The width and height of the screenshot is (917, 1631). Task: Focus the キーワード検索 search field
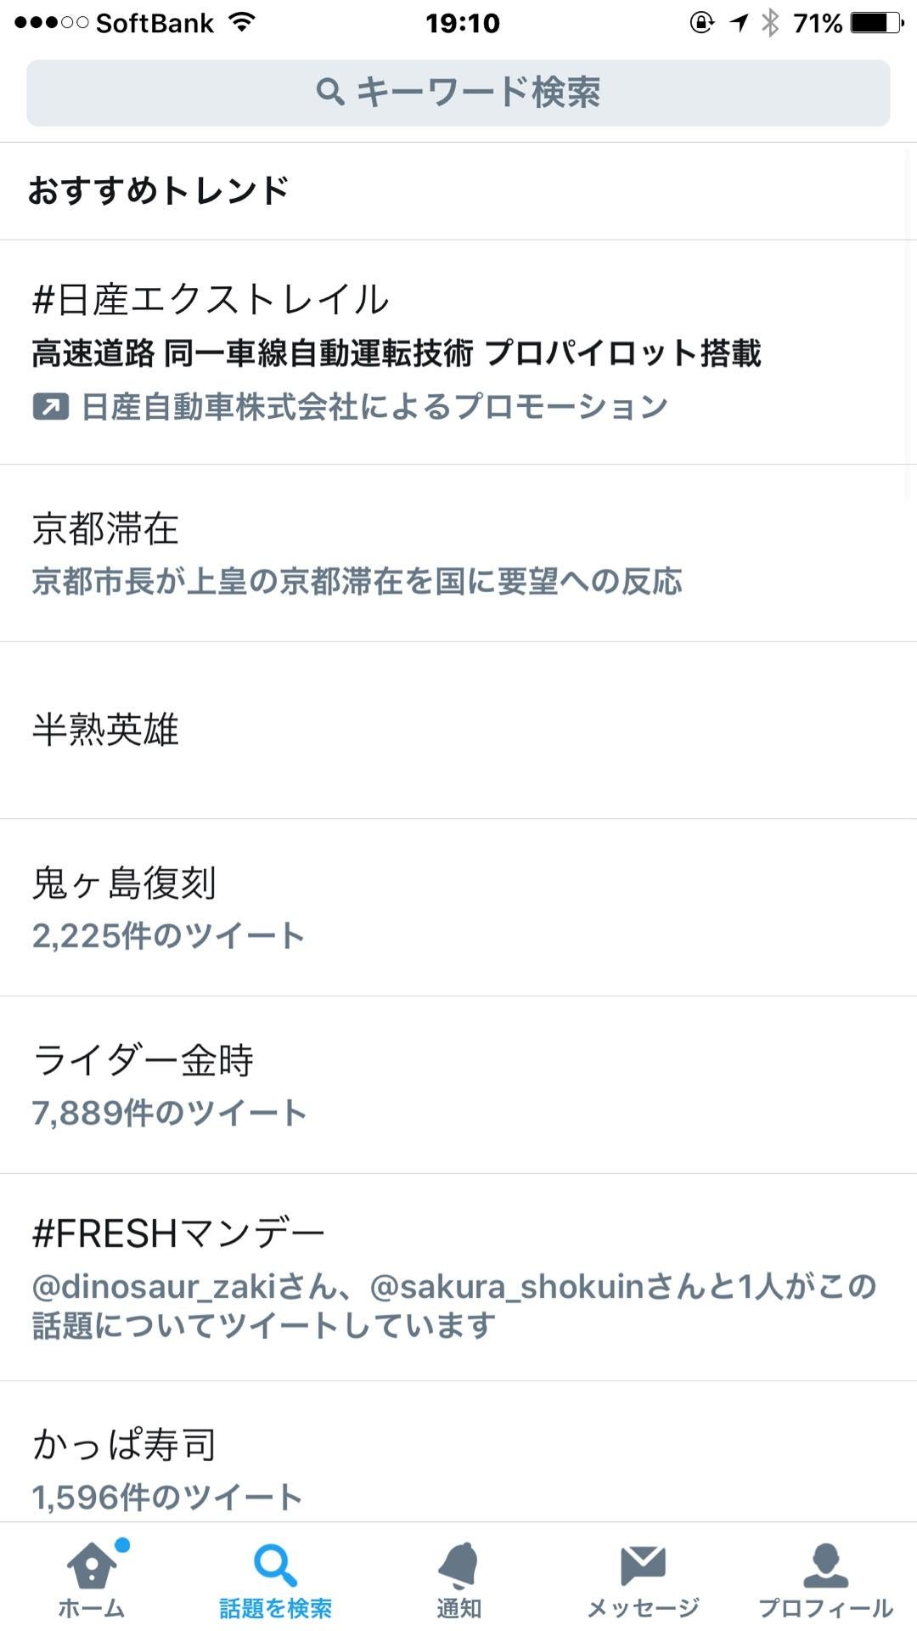tap(458, 93)
